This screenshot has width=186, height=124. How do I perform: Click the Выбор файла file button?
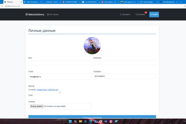point(37,106)
